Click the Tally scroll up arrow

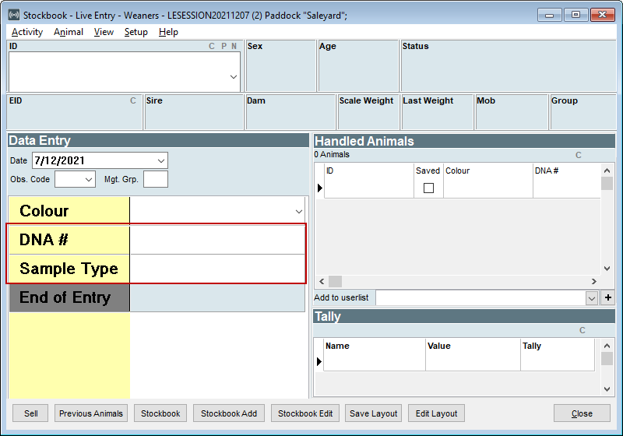[607, 346]
